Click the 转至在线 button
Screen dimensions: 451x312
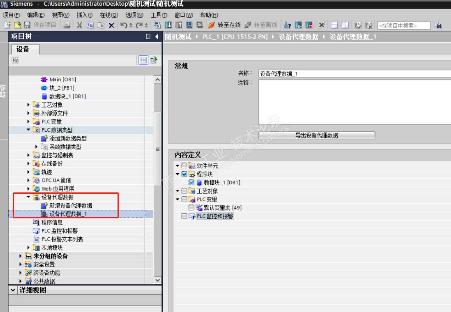(x=224, y=25)
